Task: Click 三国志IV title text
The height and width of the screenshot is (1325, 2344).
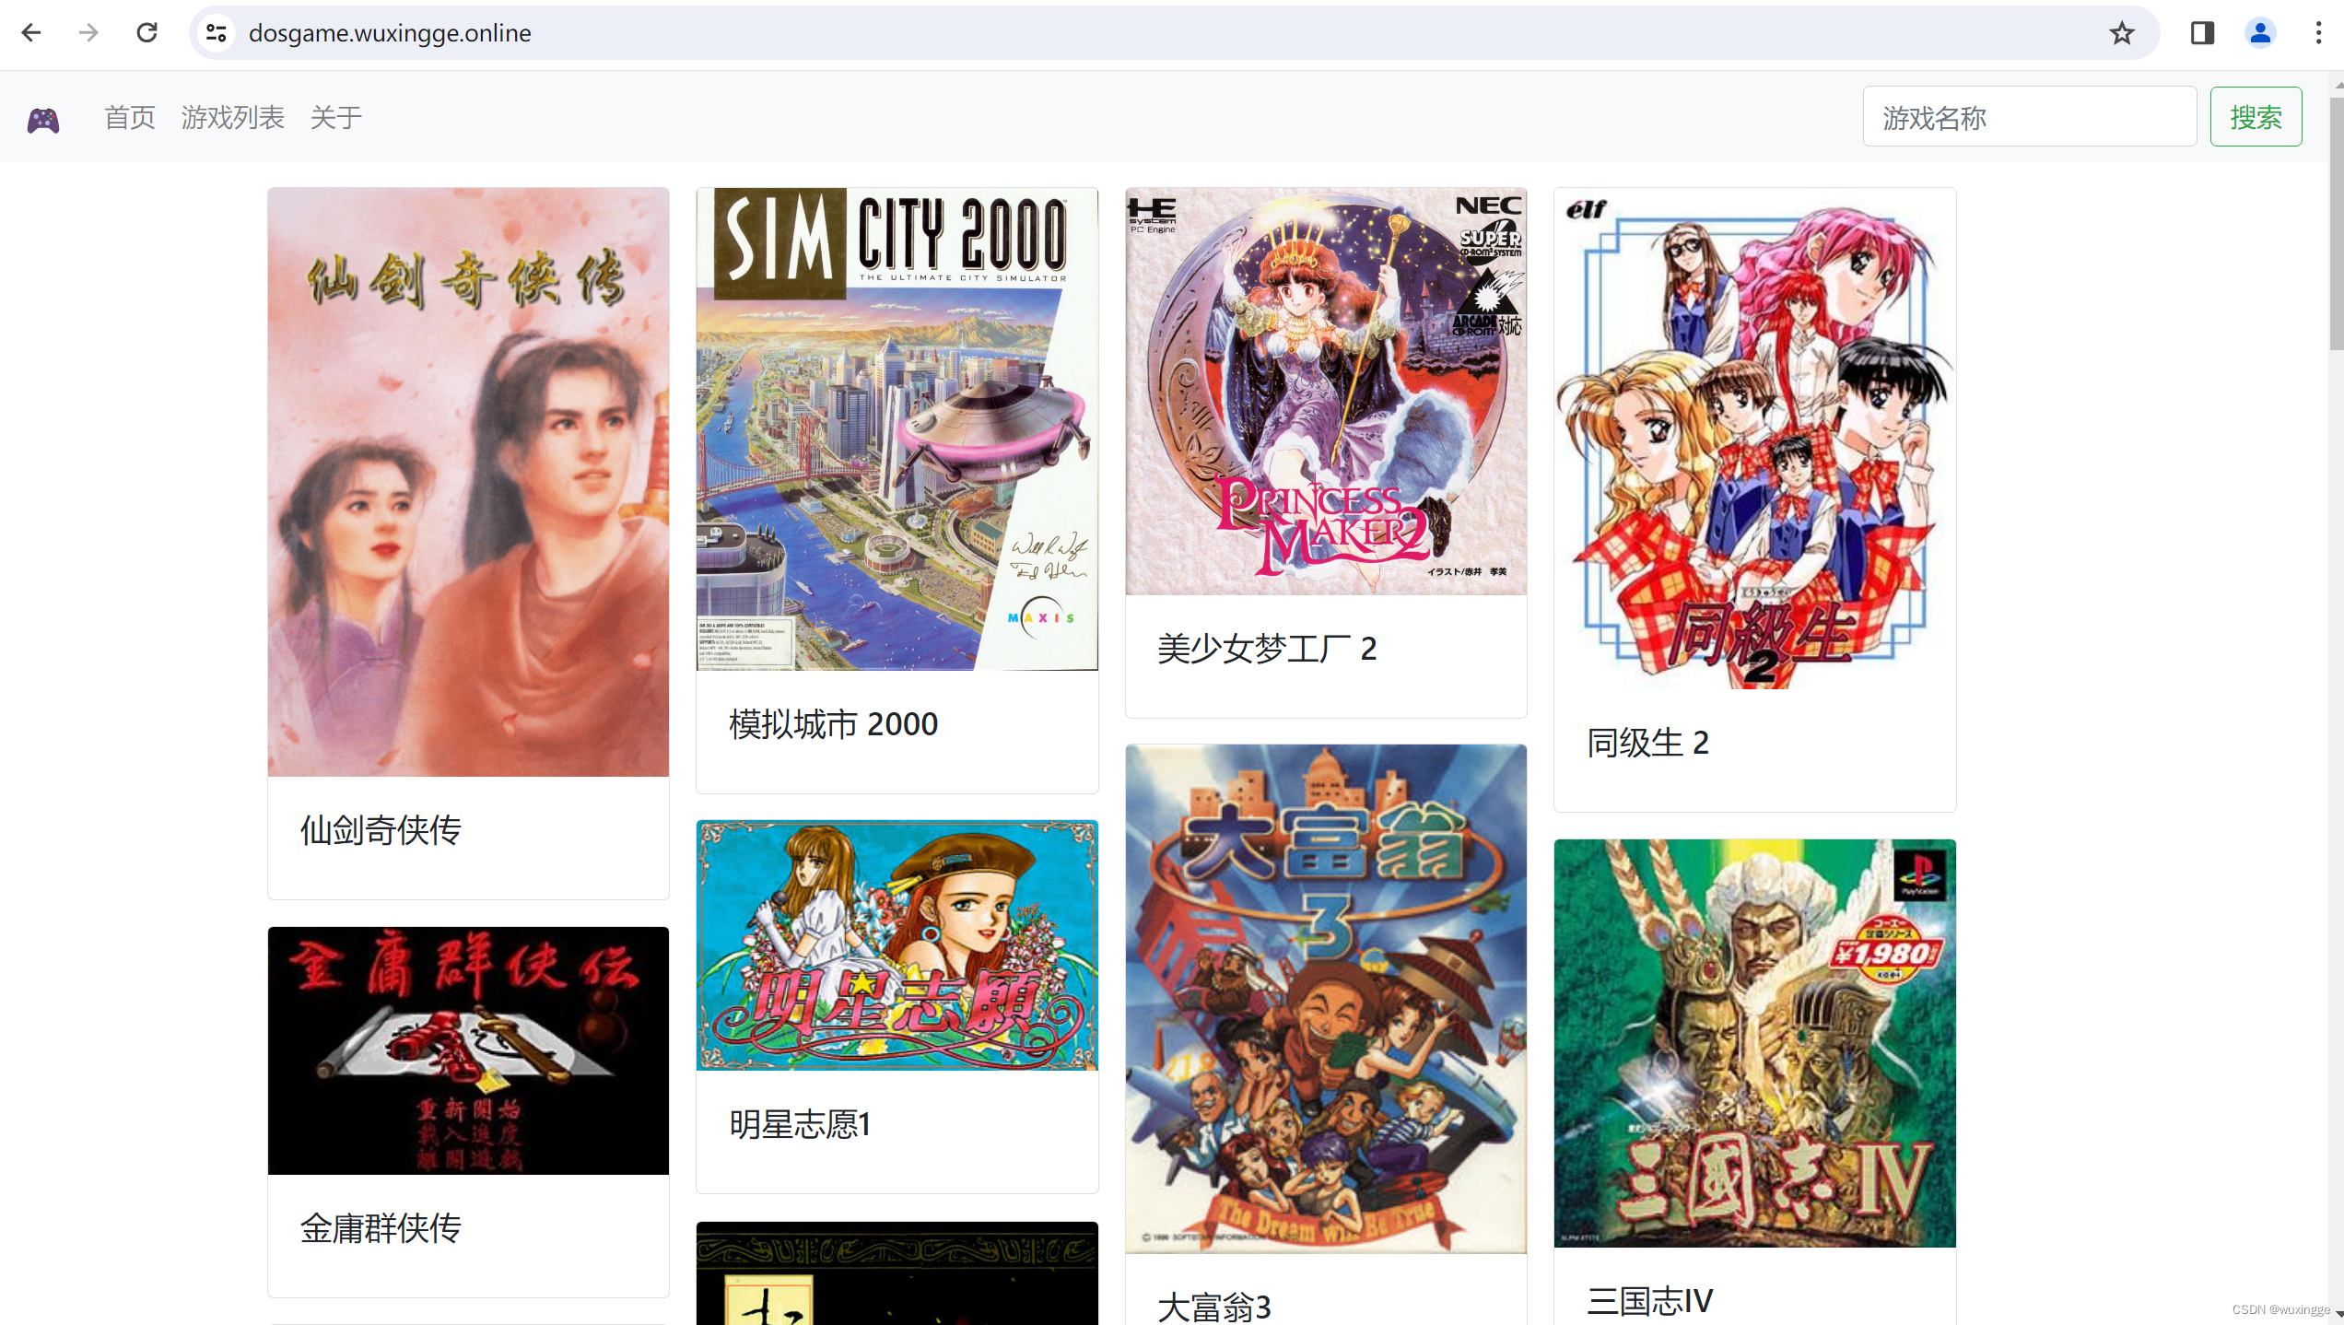Action: (1649, 1301)
